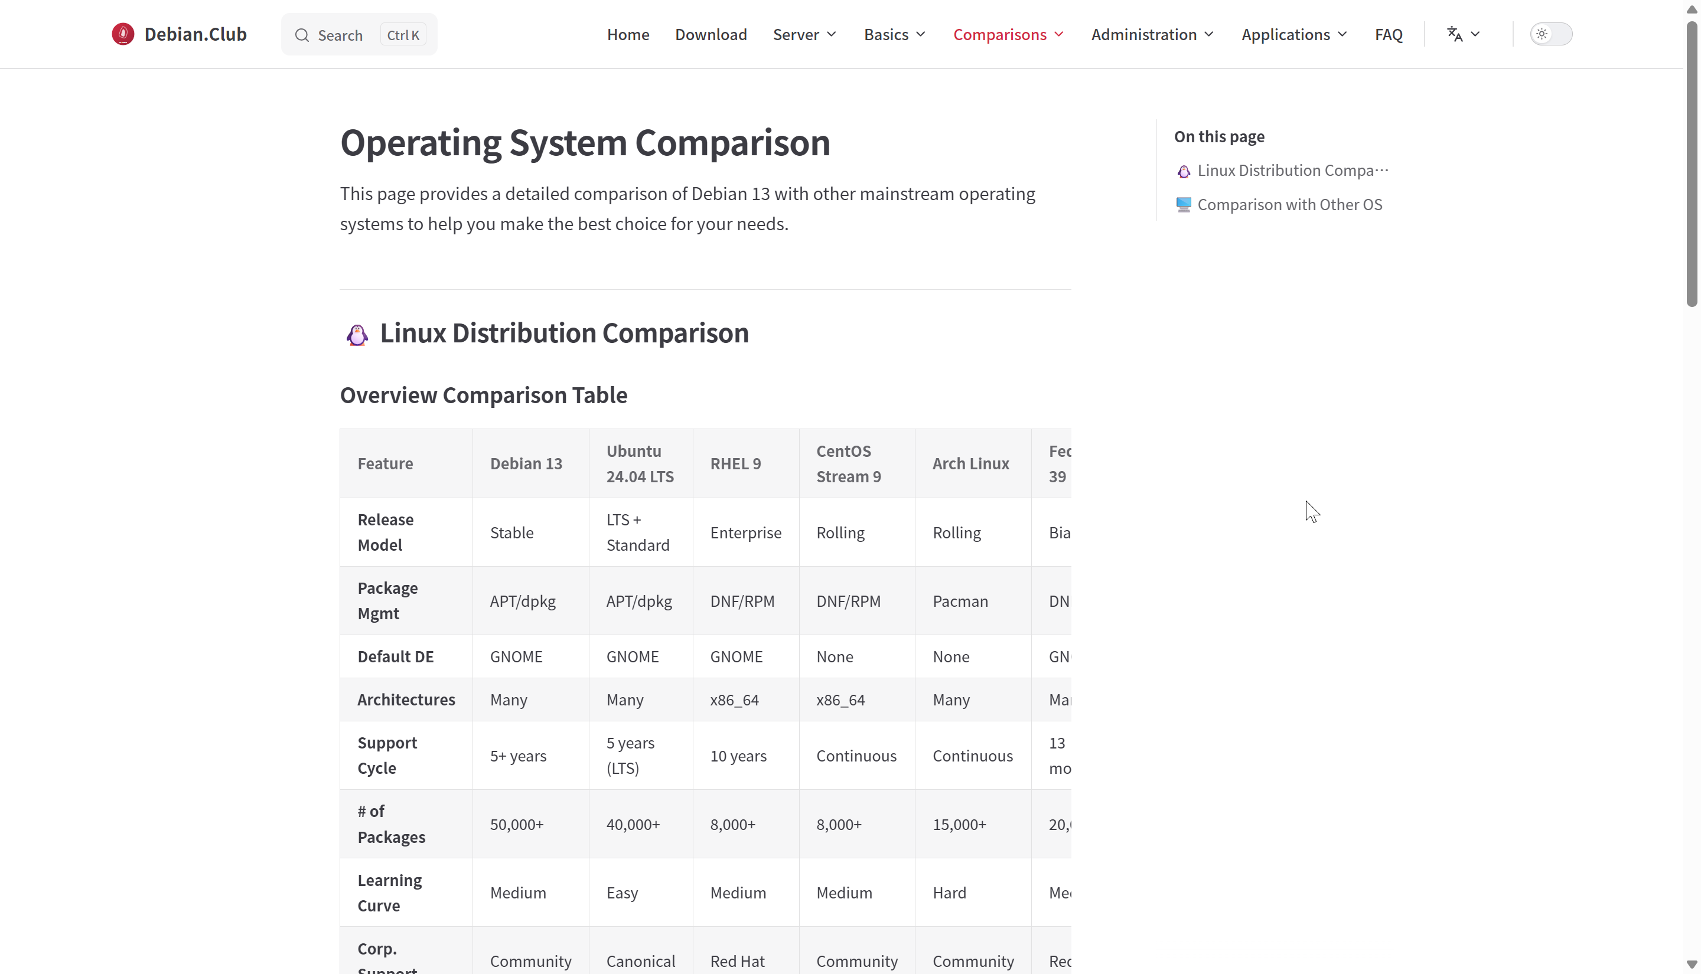Click the Hard cell under Arch Linux

coord(972,893)
